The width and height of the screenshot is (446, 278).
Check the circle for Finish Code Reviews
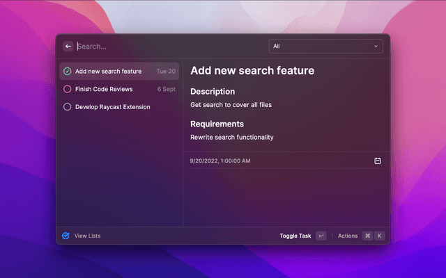click(x=67, y=89)
